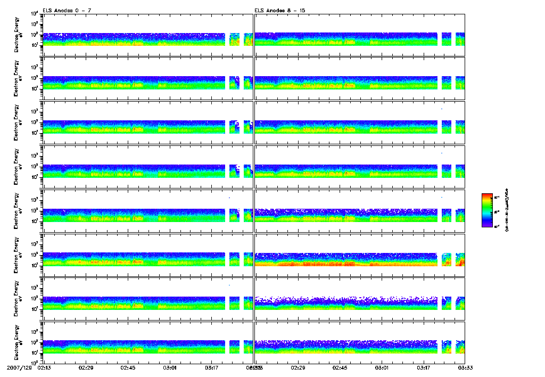The width and height of the screenshot is (545, 377).
Task: Select the sparse, faint spectrogram below the red-orange one
Action: [x=360, y=299]
